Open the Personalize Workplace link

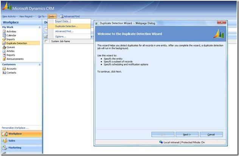coord(15,128)
